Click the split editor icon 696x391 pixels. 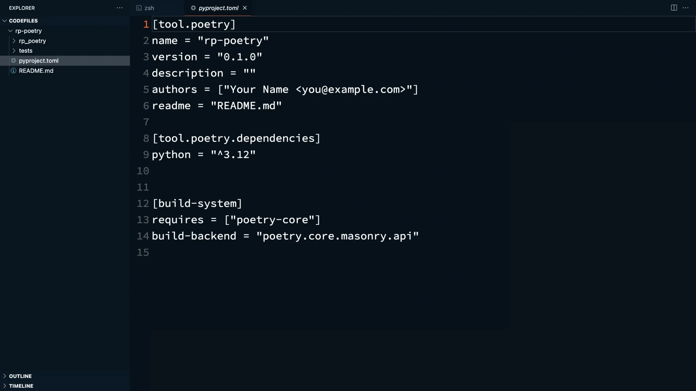click(x=674, y=8)
